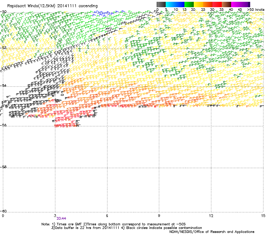The image size is (266, 234).
Task: Click the cyan 5-10 knots legend color
Action: 170,4
